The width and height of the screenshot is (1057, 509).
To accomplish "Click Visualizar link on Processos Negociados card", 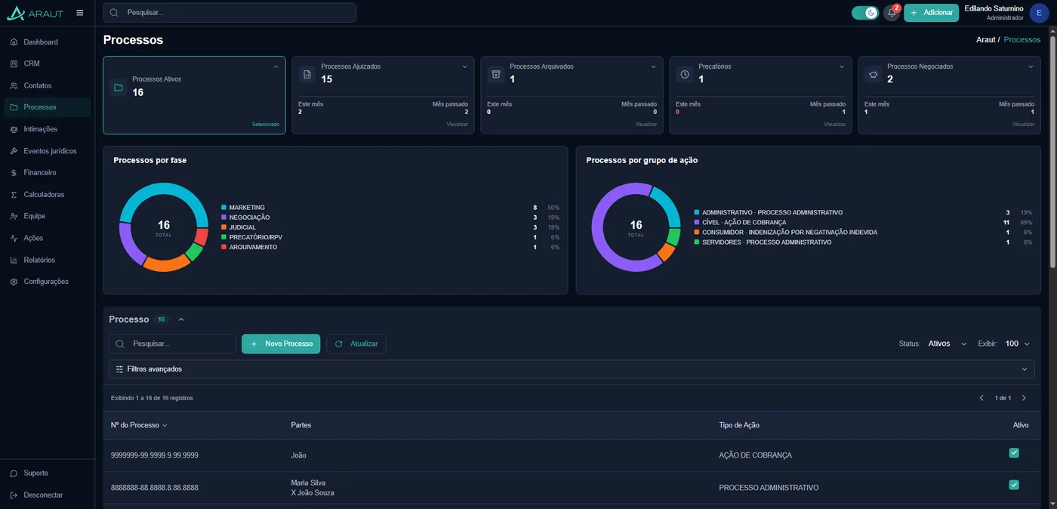I will (x=1023, y=125).
